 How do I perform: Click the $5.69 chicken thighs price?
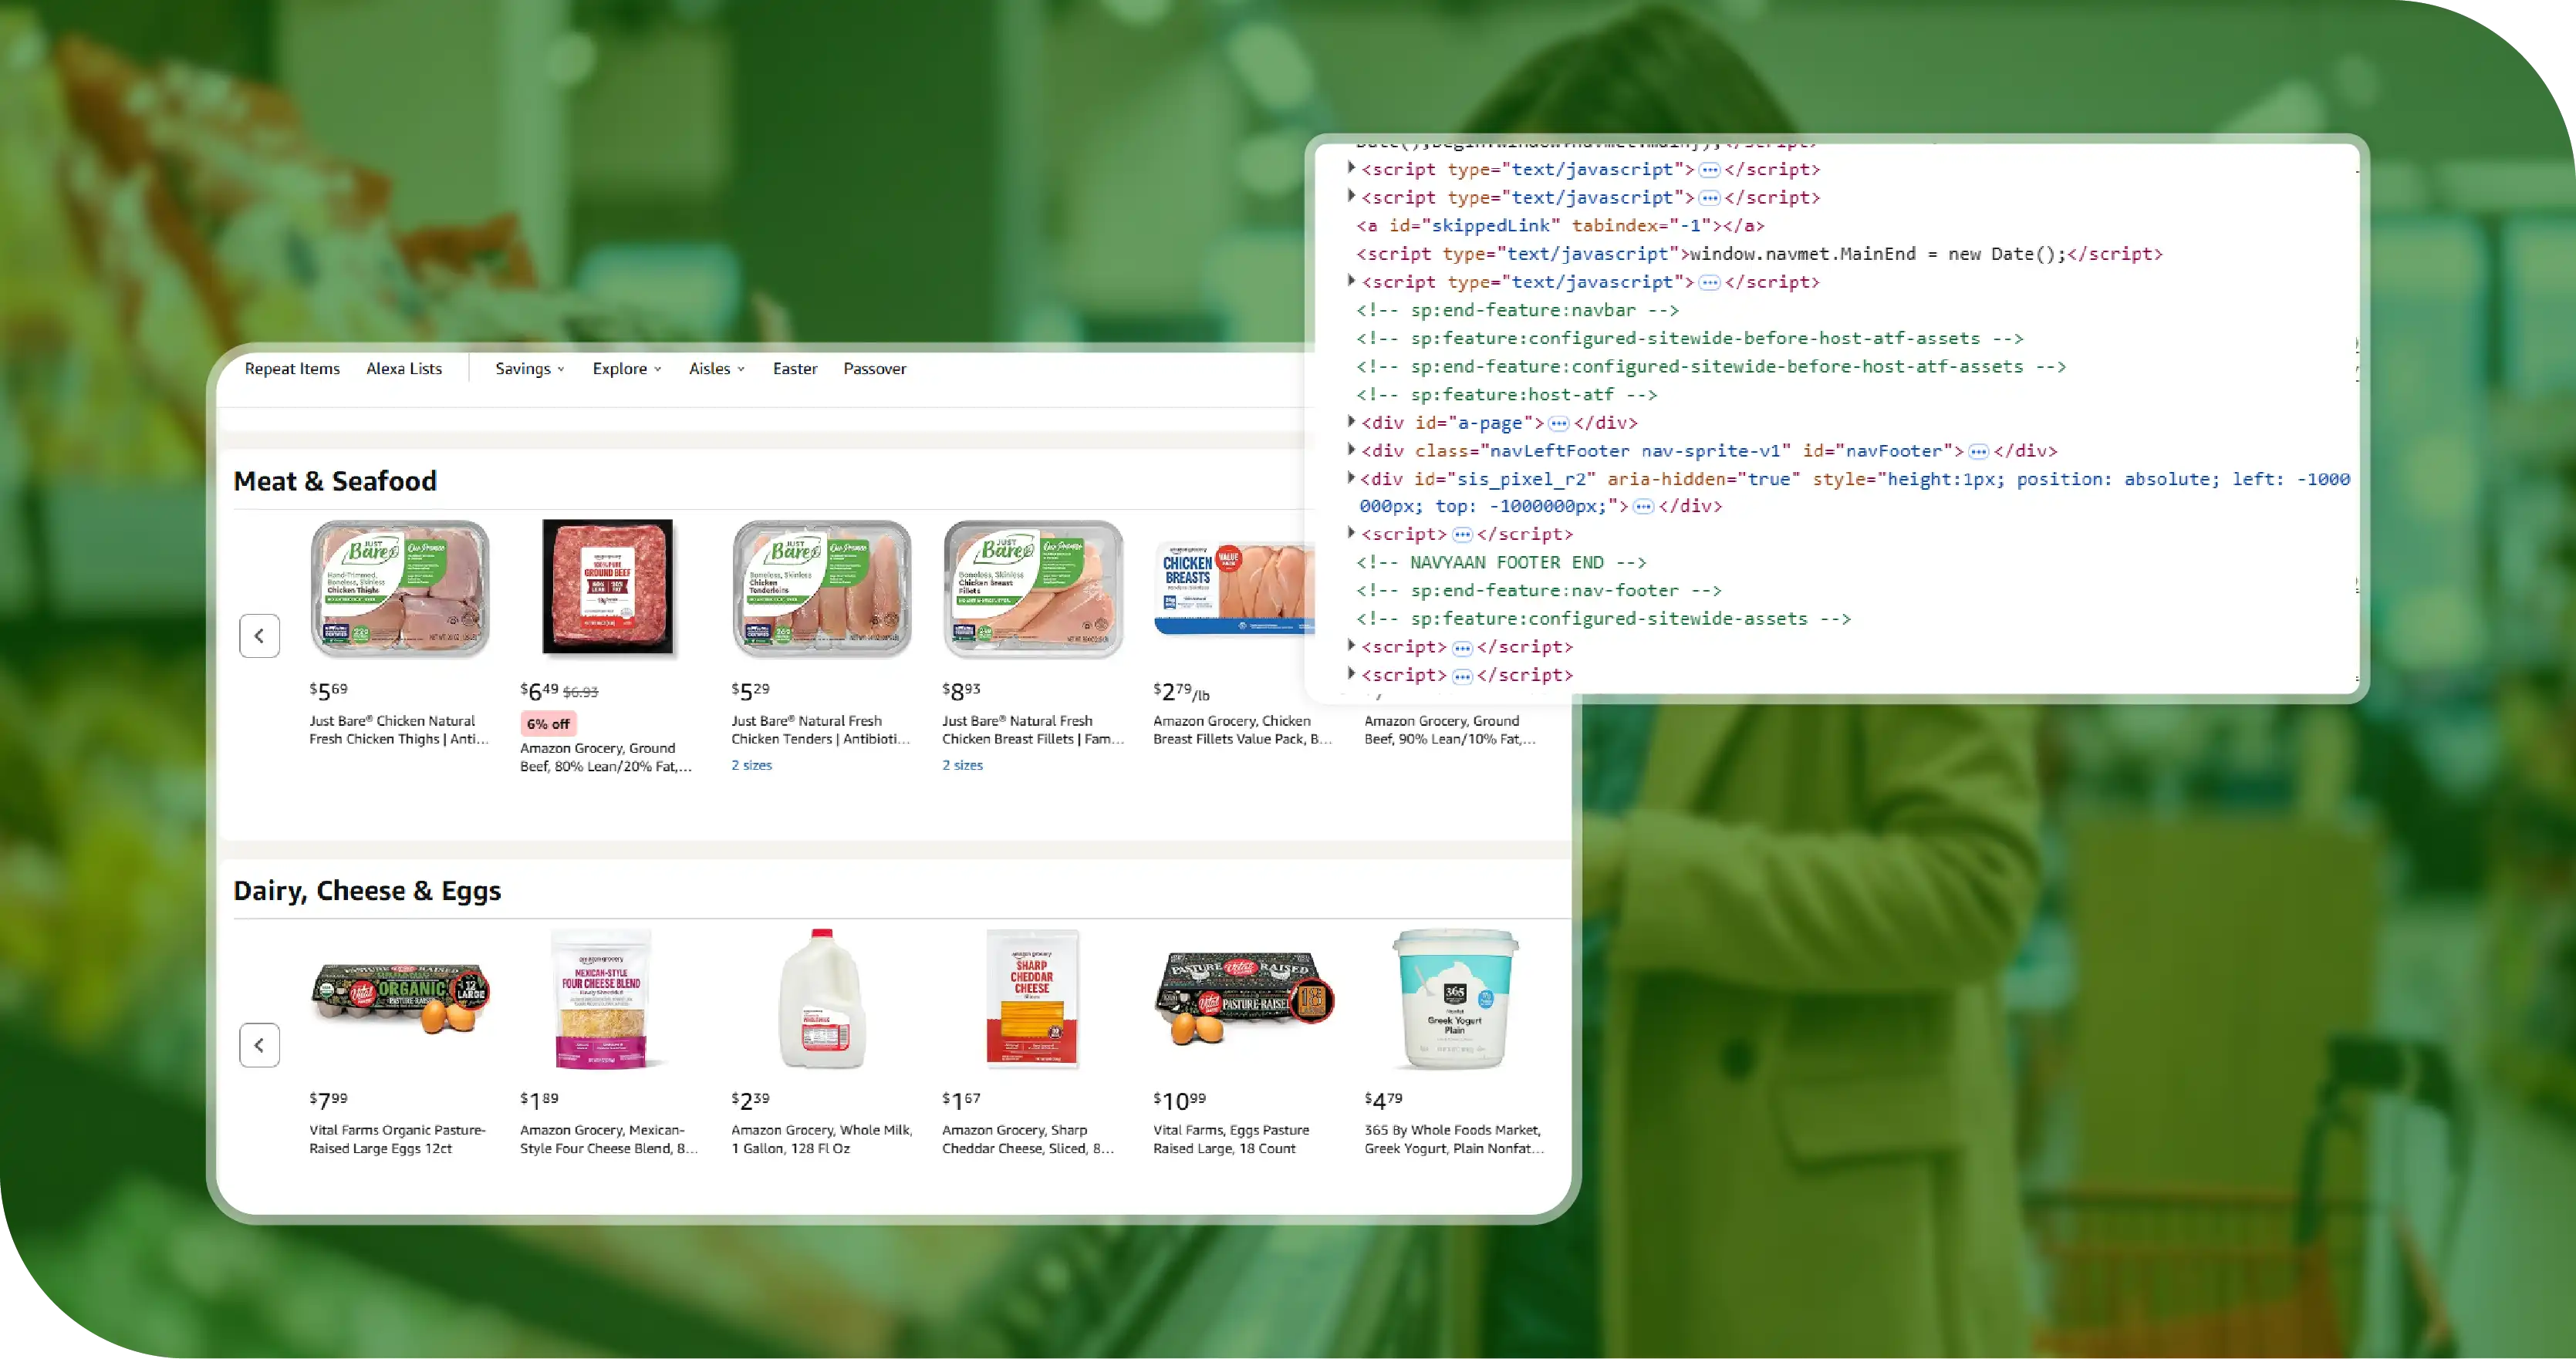(x=329, y=690)
